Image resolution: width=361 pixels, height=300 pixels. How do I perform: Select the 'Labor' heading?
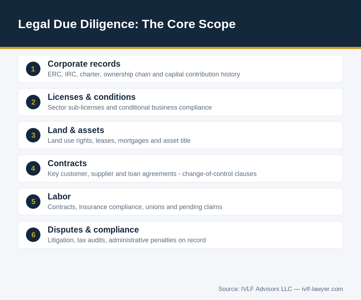click(x=59, y=197)
